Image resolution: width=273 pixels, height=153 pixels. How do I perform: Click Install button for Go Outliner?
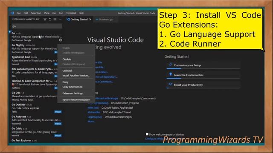[x=58, y=112]
